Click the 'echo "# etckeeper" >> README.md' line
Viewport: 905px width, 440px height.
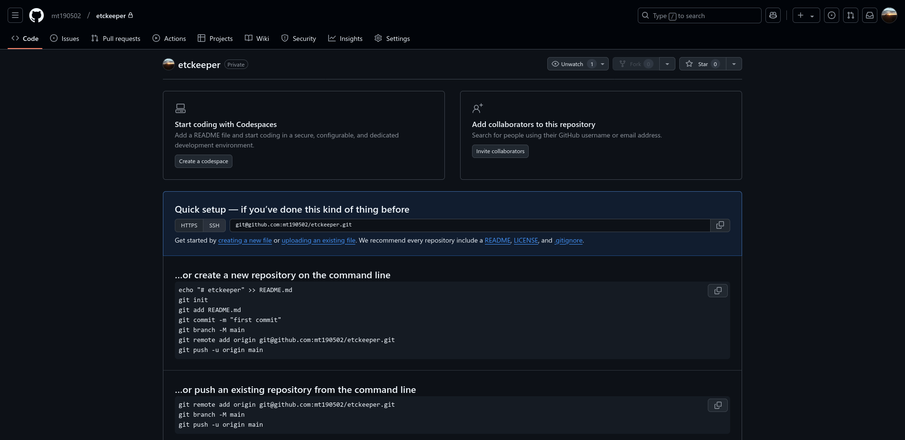click(235, 290)
